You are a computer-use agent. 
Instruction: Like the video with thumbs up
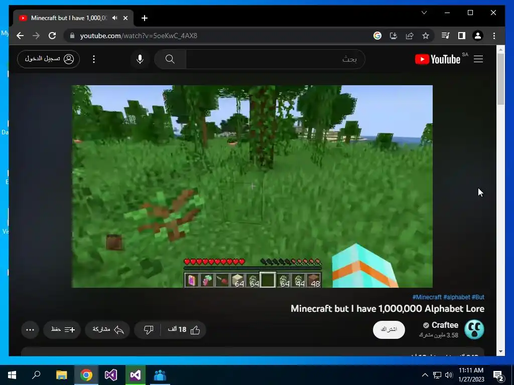click(x=184, y=330)
